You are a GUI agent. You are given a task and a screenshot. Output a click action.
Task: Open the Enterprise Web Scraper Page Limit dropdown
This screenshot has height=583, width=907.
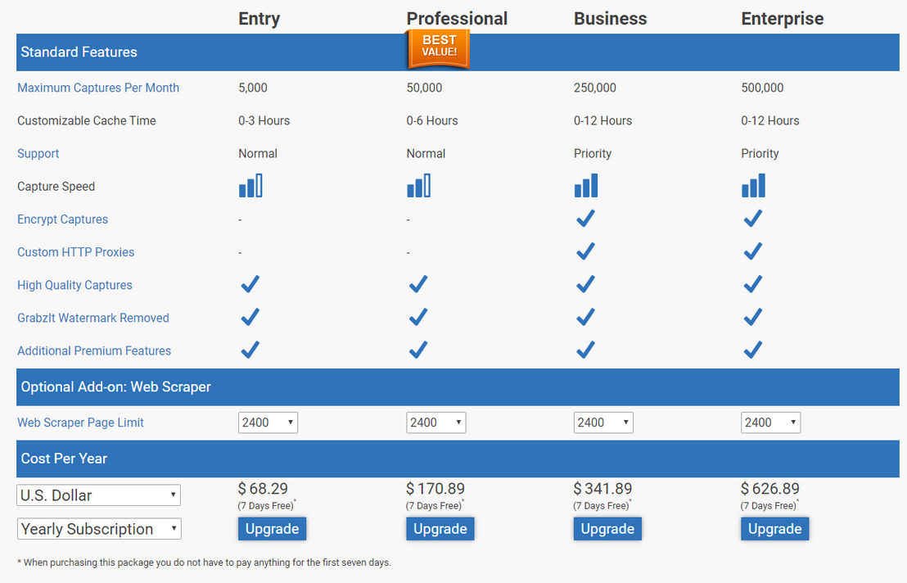[x=770, y=423]
